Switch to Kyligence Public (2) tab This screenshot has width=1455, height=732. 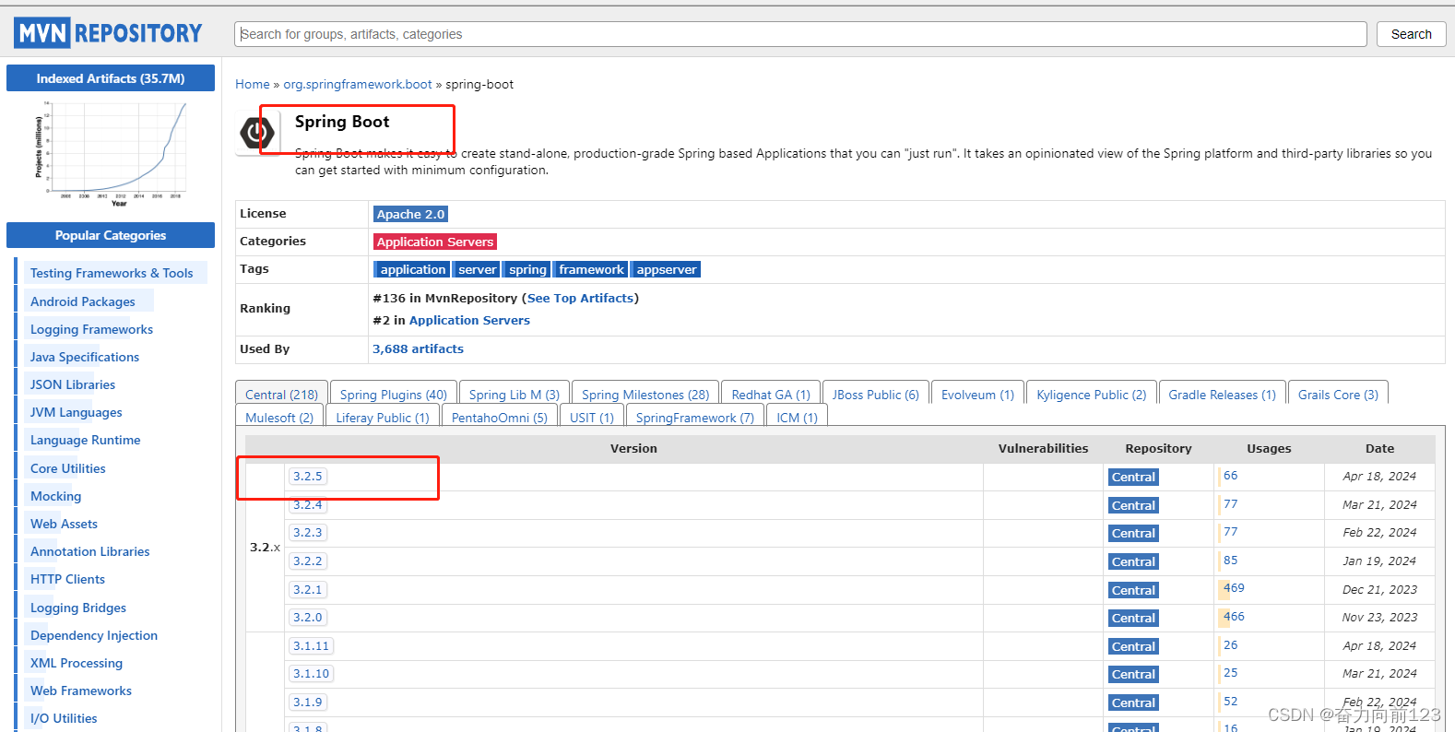point(1092,394)
